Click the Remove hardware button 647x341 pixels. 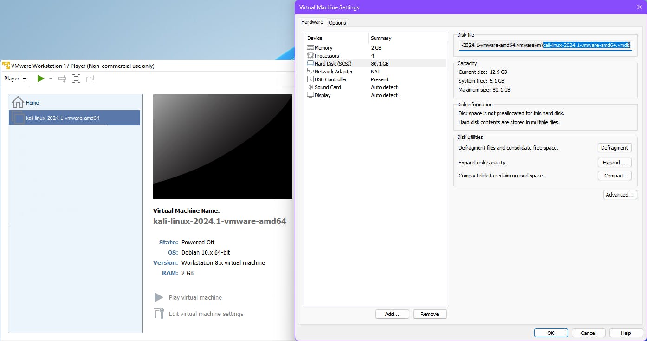pyautogui.click(x=430, y=314)
